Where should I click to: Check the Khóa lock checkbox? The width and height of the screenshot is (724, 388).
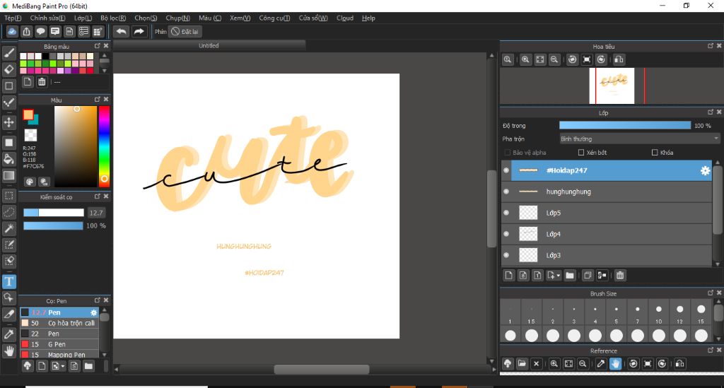(655, 153)
